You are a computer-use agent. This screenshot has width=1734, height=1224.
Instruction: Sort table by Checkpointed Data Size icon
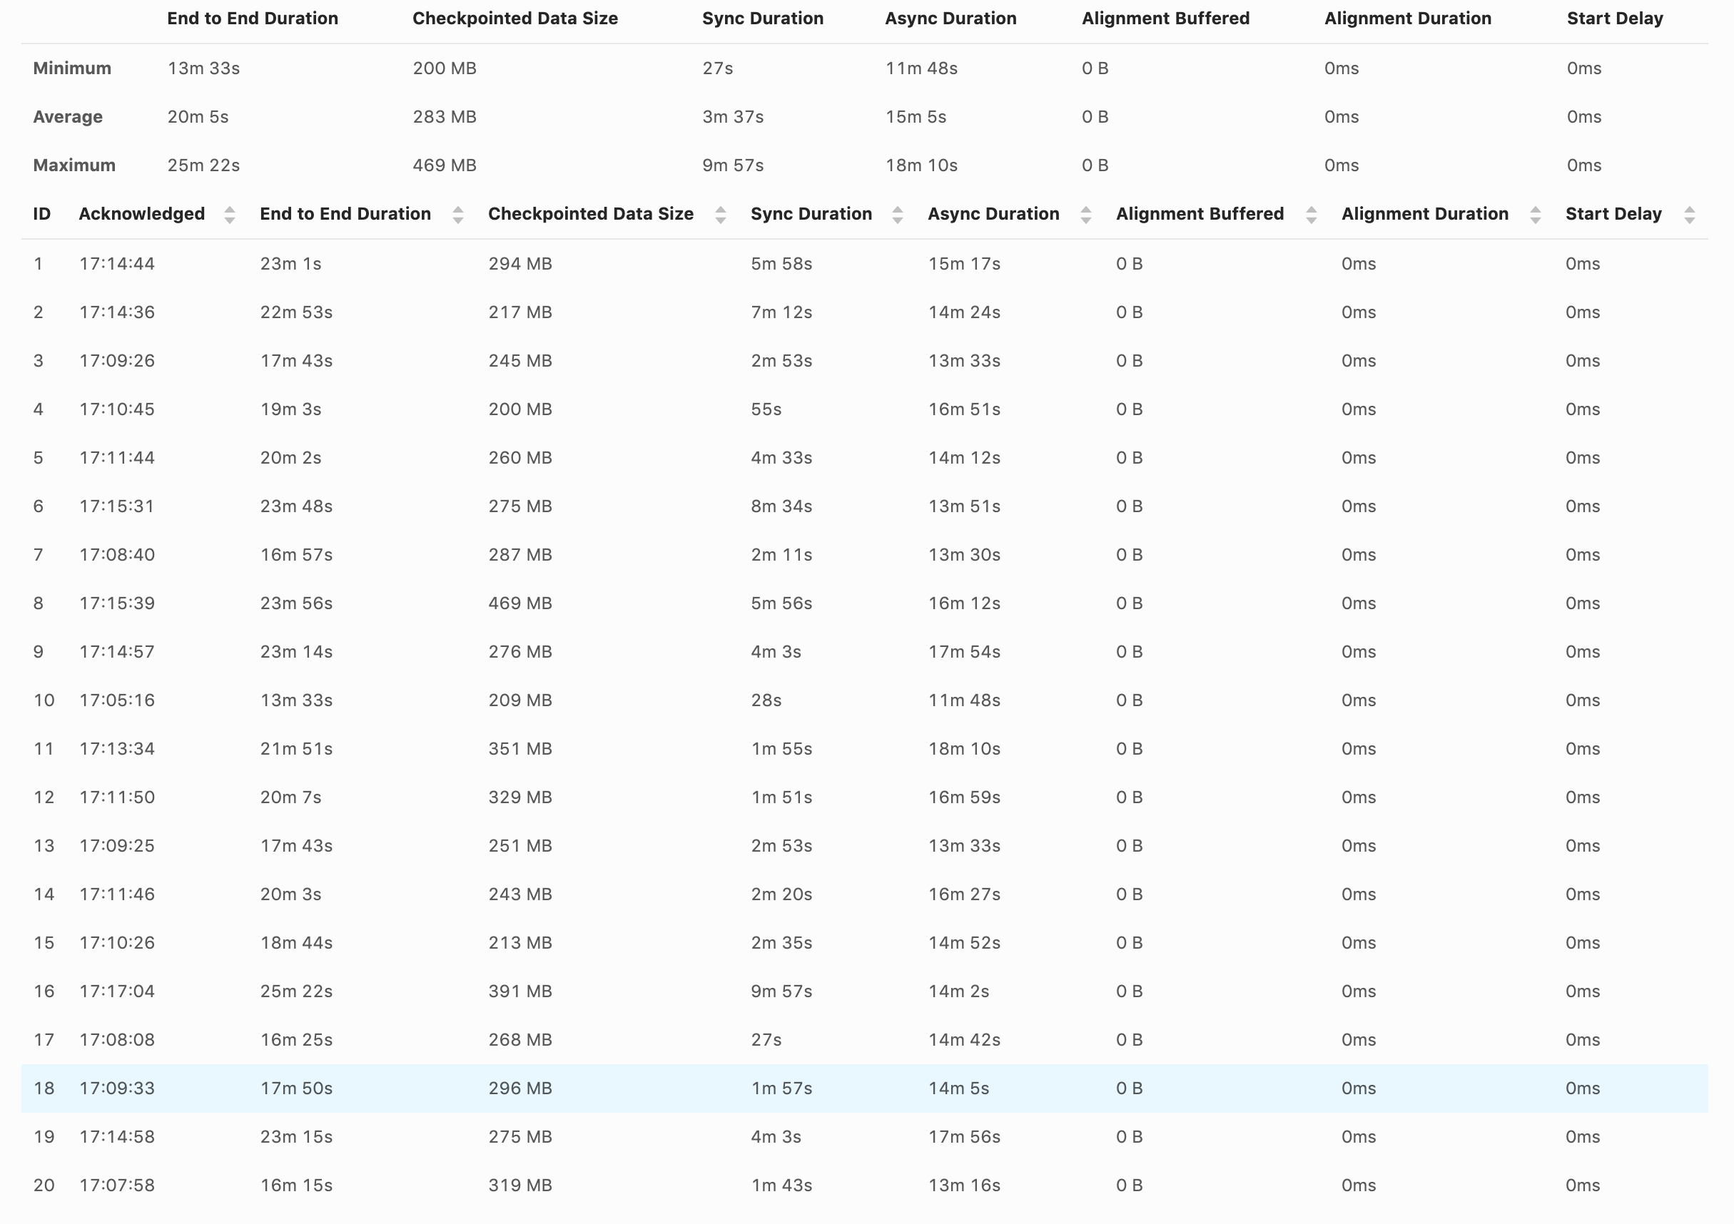[721, 215]
